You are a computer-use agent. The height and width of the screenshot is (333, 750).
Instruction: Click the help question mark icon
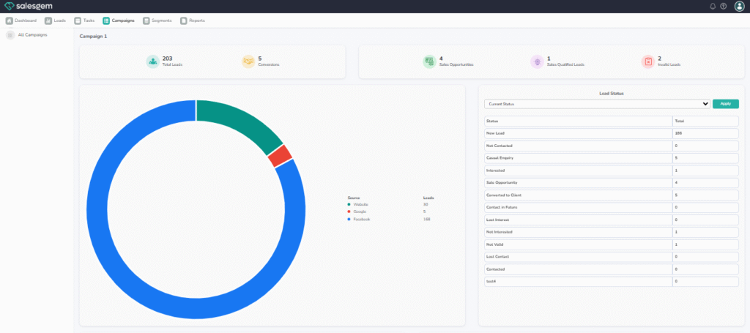[x=724, y=7]
